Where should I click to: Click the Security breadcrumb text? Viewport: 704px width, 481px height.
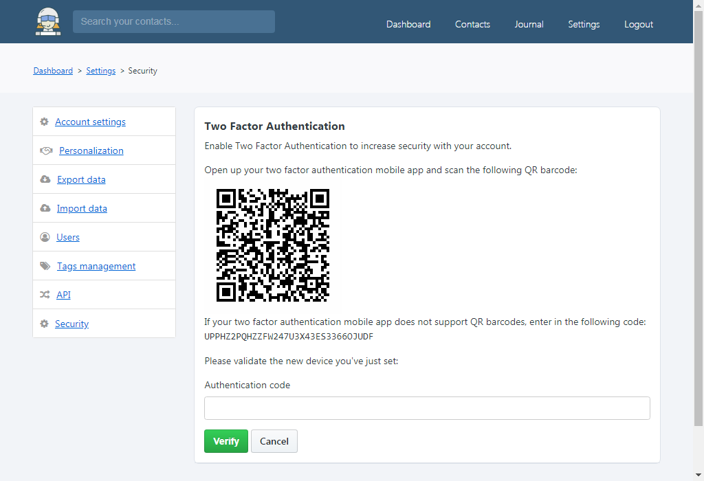pos(142,71)
